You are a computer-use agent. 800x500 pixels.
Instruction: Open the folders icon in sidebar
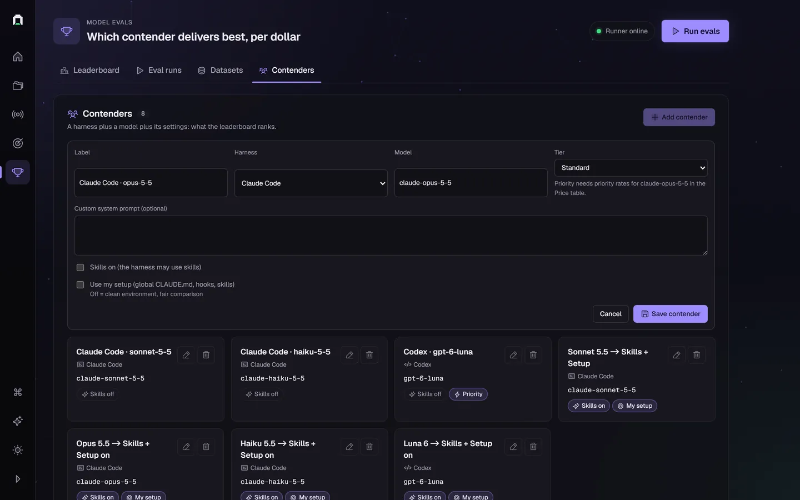[18, 86]
